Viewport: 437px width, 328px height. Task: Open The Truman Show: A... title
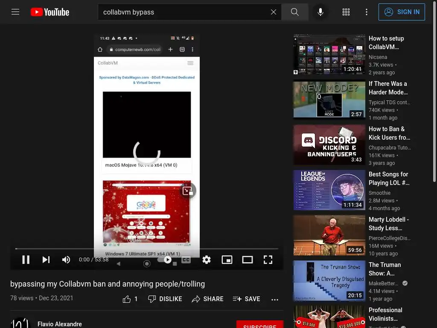[385, 269]
